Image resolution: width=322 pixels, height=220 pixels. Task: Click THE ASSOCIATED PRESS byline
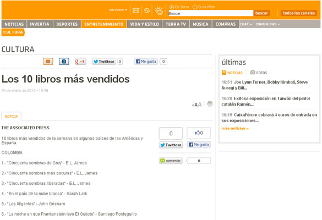[25, 128]
